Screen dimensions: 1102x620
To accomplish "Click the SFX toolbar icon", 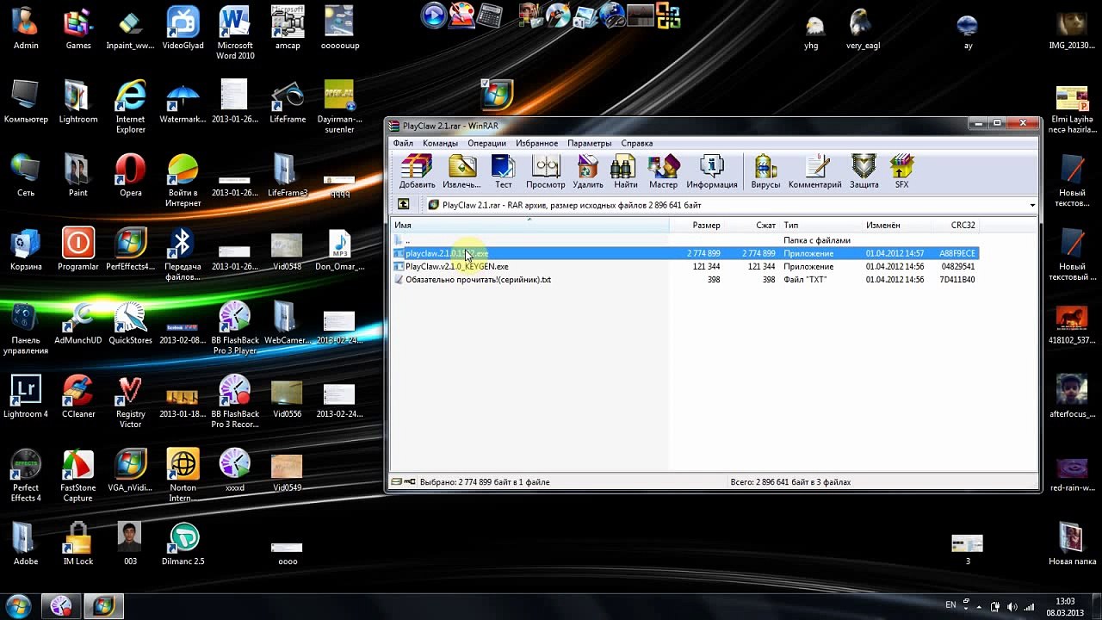I will [901, 171].
